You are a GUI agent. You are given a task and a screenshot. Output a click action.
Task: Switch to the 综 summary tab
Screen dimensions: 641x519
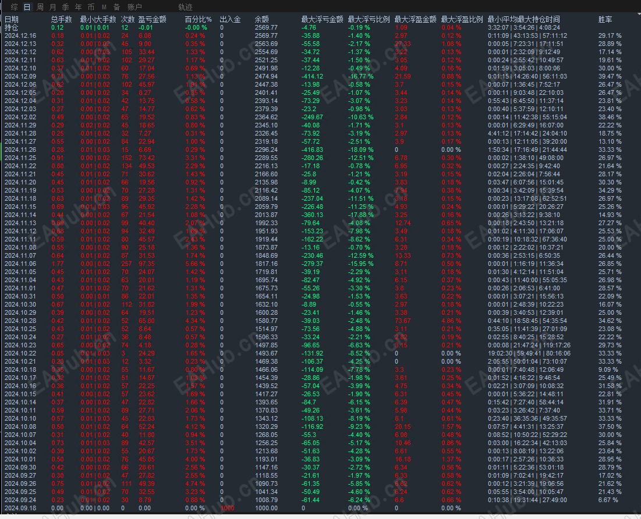[15, 7]
